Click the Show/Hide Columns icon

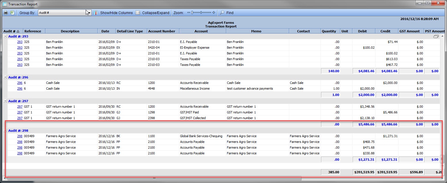(x=95, y=13)
